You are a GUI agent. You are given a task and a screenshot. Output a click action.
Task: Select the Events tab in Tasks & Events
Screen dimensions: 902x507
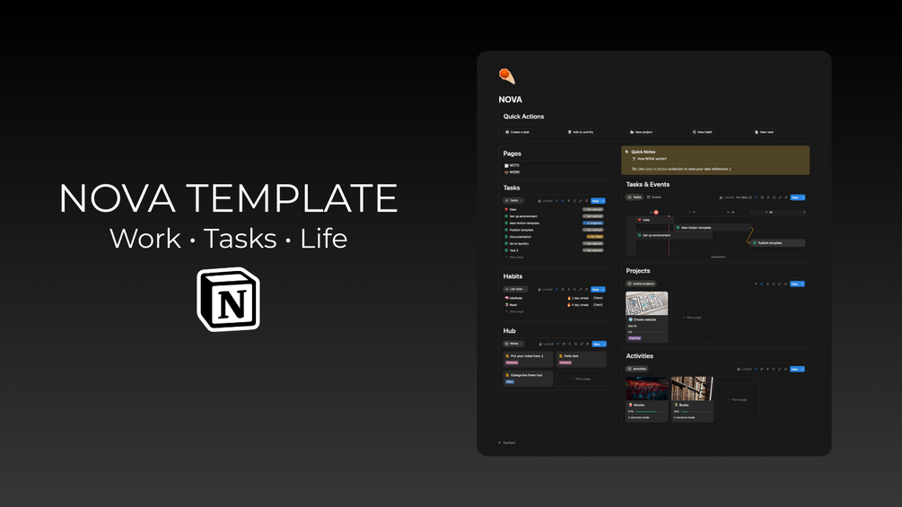click(654, 197)
